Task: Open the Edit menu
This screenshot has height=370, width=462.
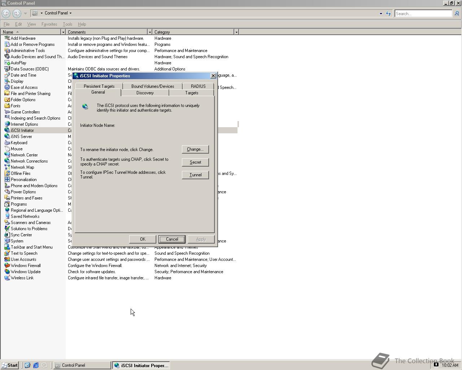Action: (18, 24)
